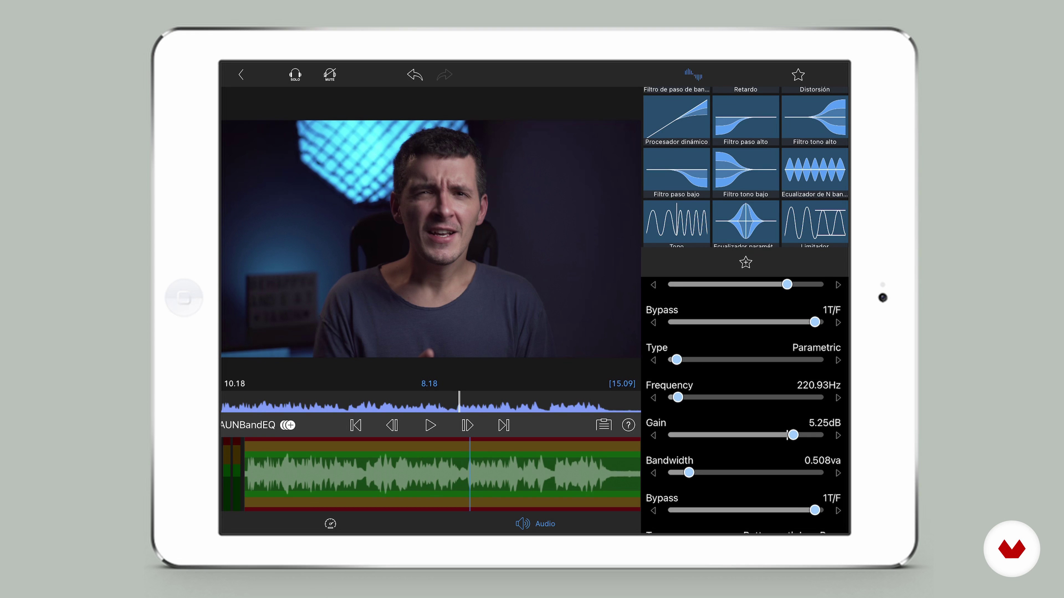Open the clipboard list icon
1064x598 pixels.
[x=603, y=425]
